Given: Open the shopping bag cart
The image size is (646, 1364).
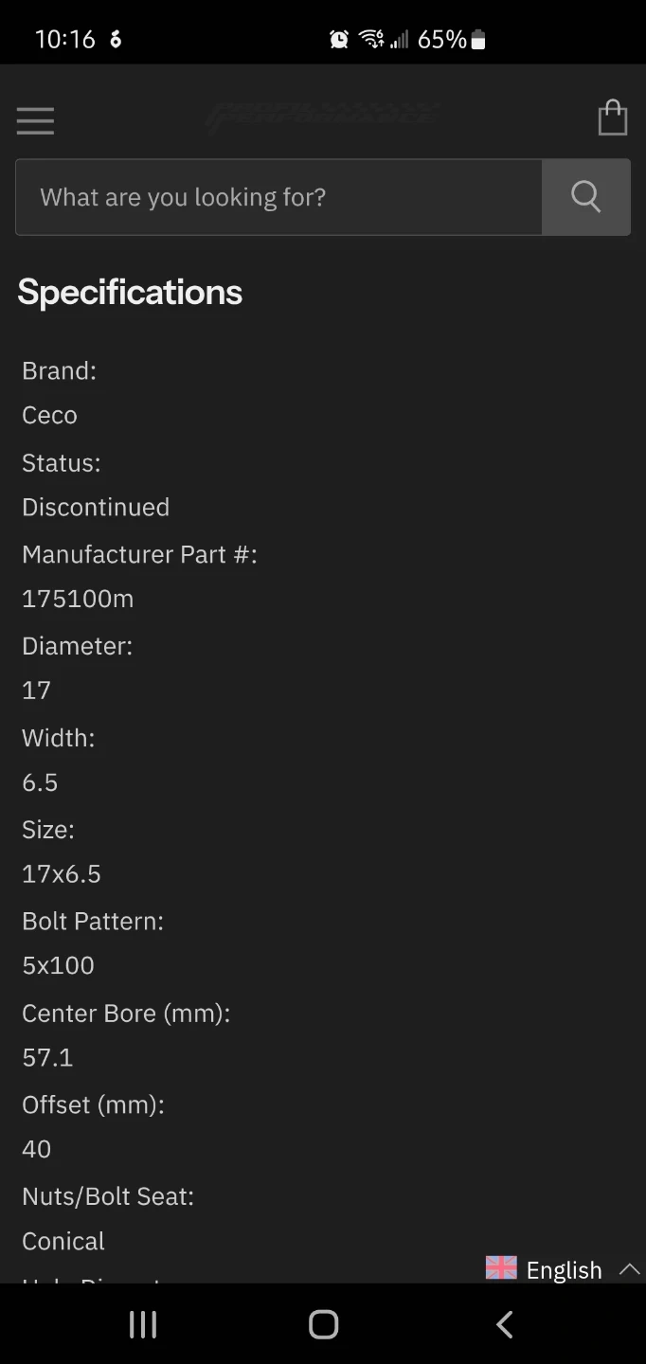Looking at the screenshot, I should tap(613, 118).
